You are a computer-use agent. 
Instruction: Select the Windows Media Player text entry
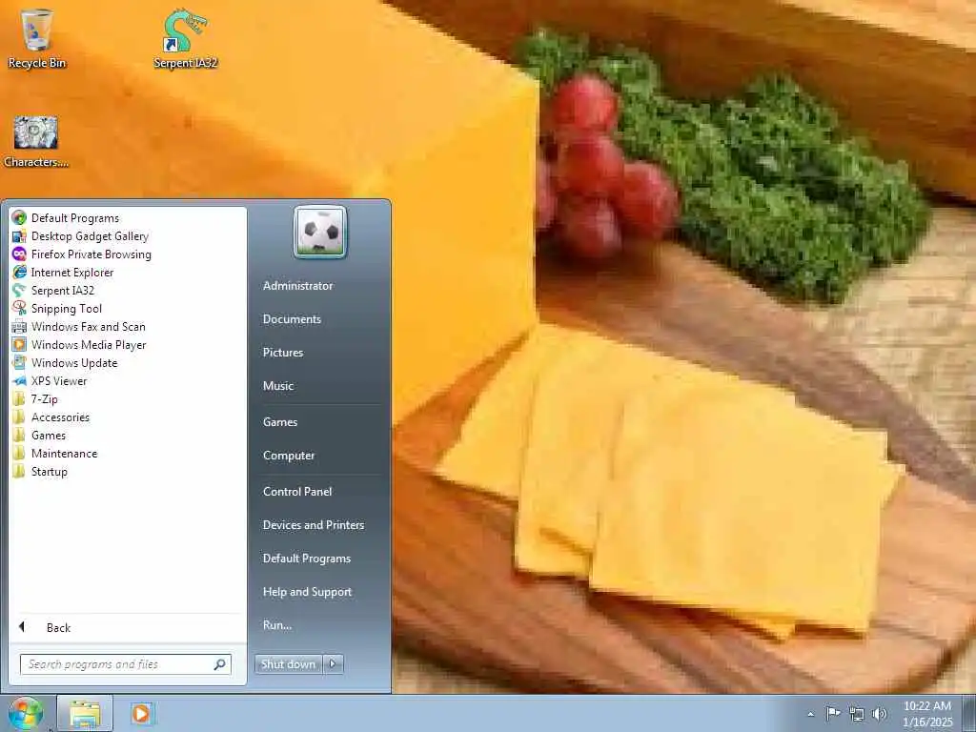[89, 345]
